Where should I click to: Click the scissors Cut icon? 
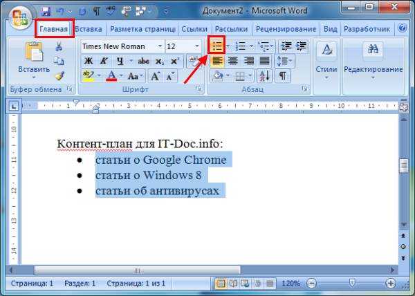(x=59, y=47)
